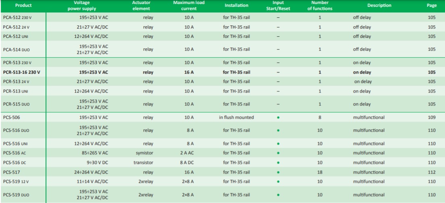The image size is (445, 203).
Task: Click the dash in PCA-512 230 V row
Action: click(x=278, y=17)
